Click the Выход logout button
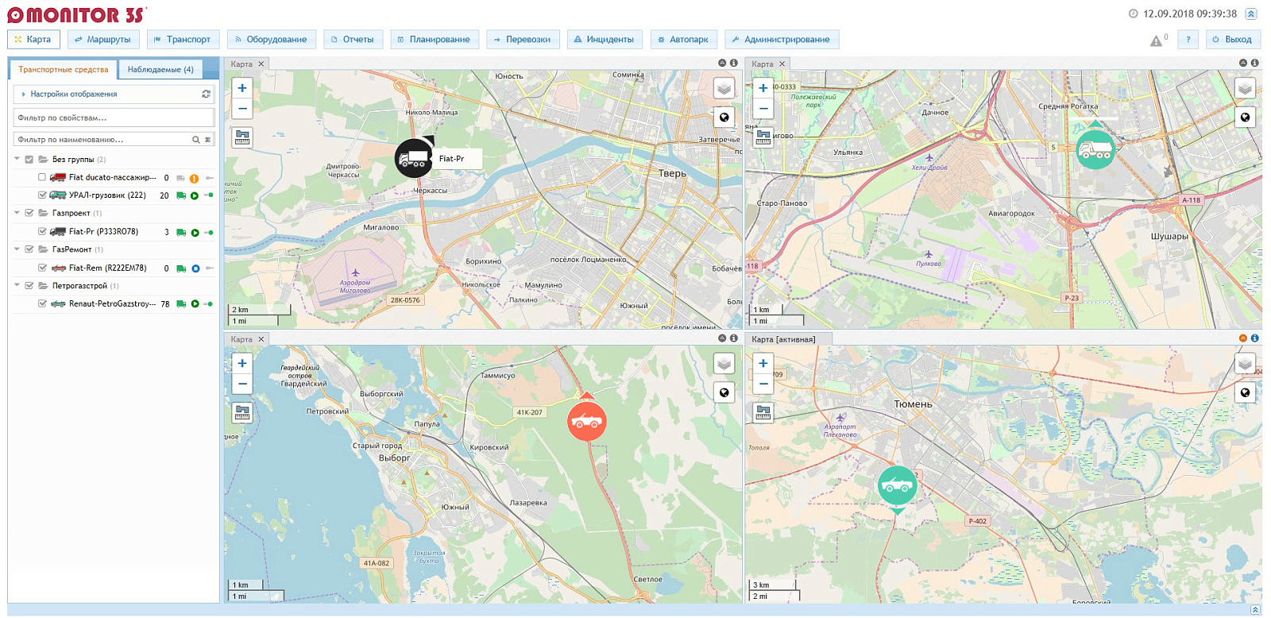This screenshot has width=1271, height=618. [x=1232, y=39]
